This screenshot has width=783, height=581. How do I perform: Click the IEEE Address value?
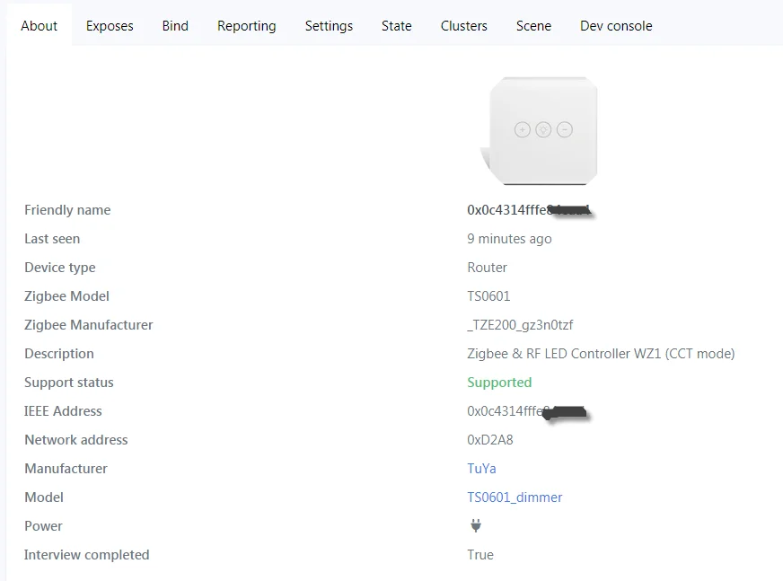coord(525,411)
